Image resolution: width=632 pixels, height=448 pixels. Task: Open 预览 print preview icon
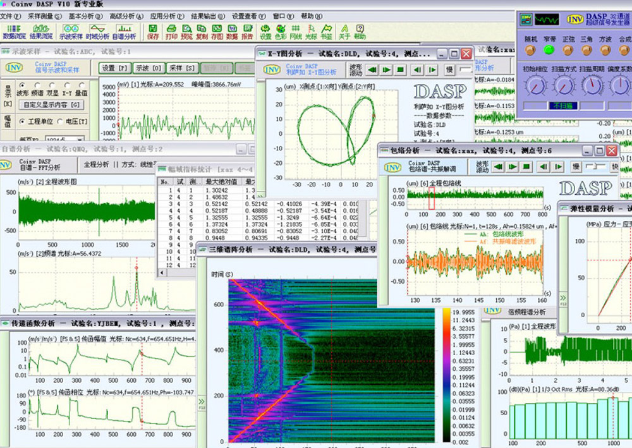coord(186,32)
